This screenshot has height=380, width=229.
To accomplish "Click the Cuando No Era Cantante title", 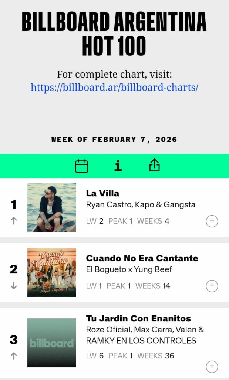I will [142, 258].
